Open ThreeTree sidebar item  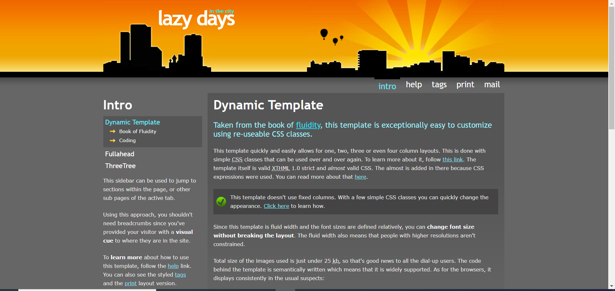pyautogui.click(x=120, y=166)
